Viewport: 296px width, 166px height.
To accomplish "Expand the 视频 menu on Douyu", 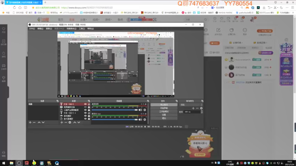I will (x=96, y=20).
